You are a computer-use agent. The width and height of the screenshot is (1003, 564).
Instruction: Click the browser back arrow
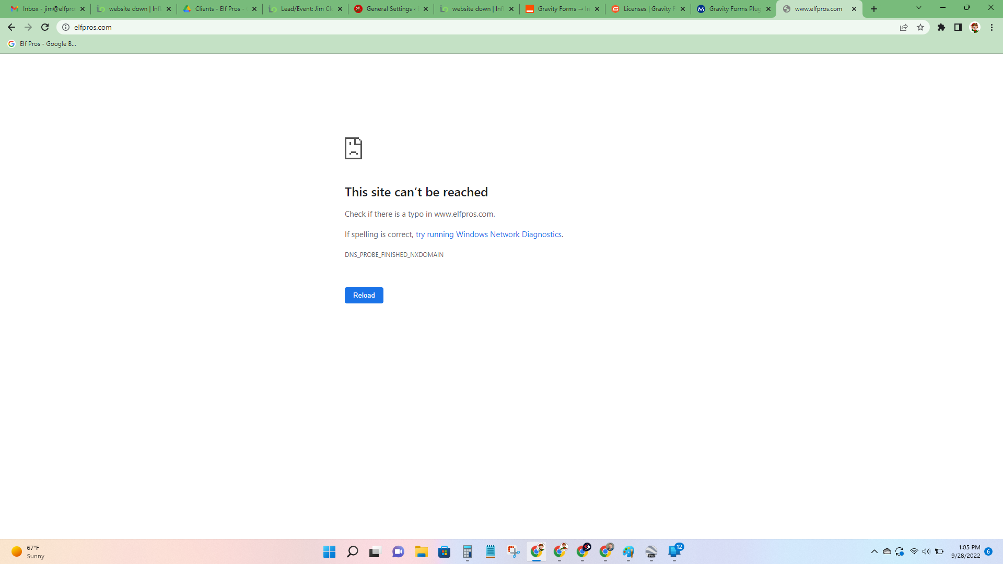click(x=11, y=27)
